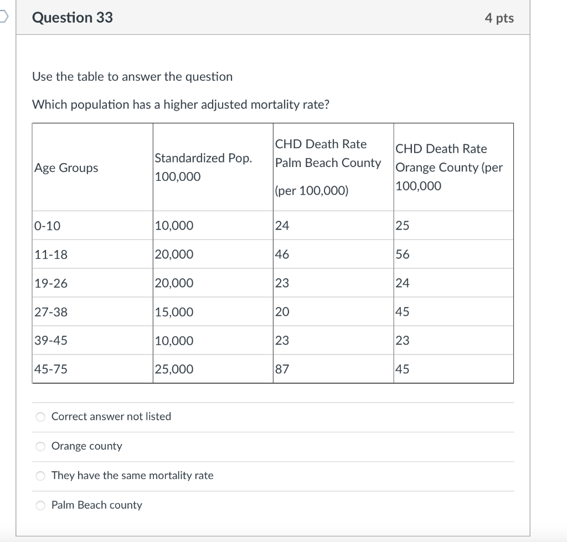This screenshot has width=567, height=542.
Task: Click the 'Standardized Pop. 100,000' column header
Action: pyautogui.click(x=203, y=167)
